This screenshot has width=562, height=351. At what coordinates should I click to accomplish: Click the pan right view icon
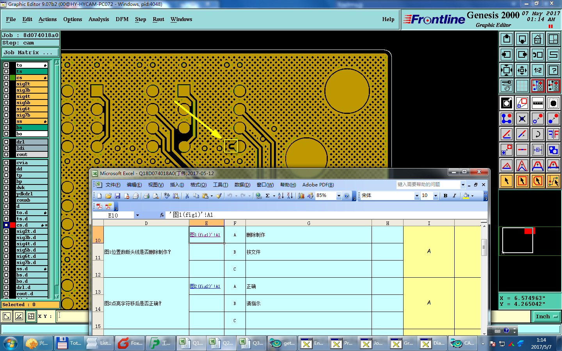point(522,55)
